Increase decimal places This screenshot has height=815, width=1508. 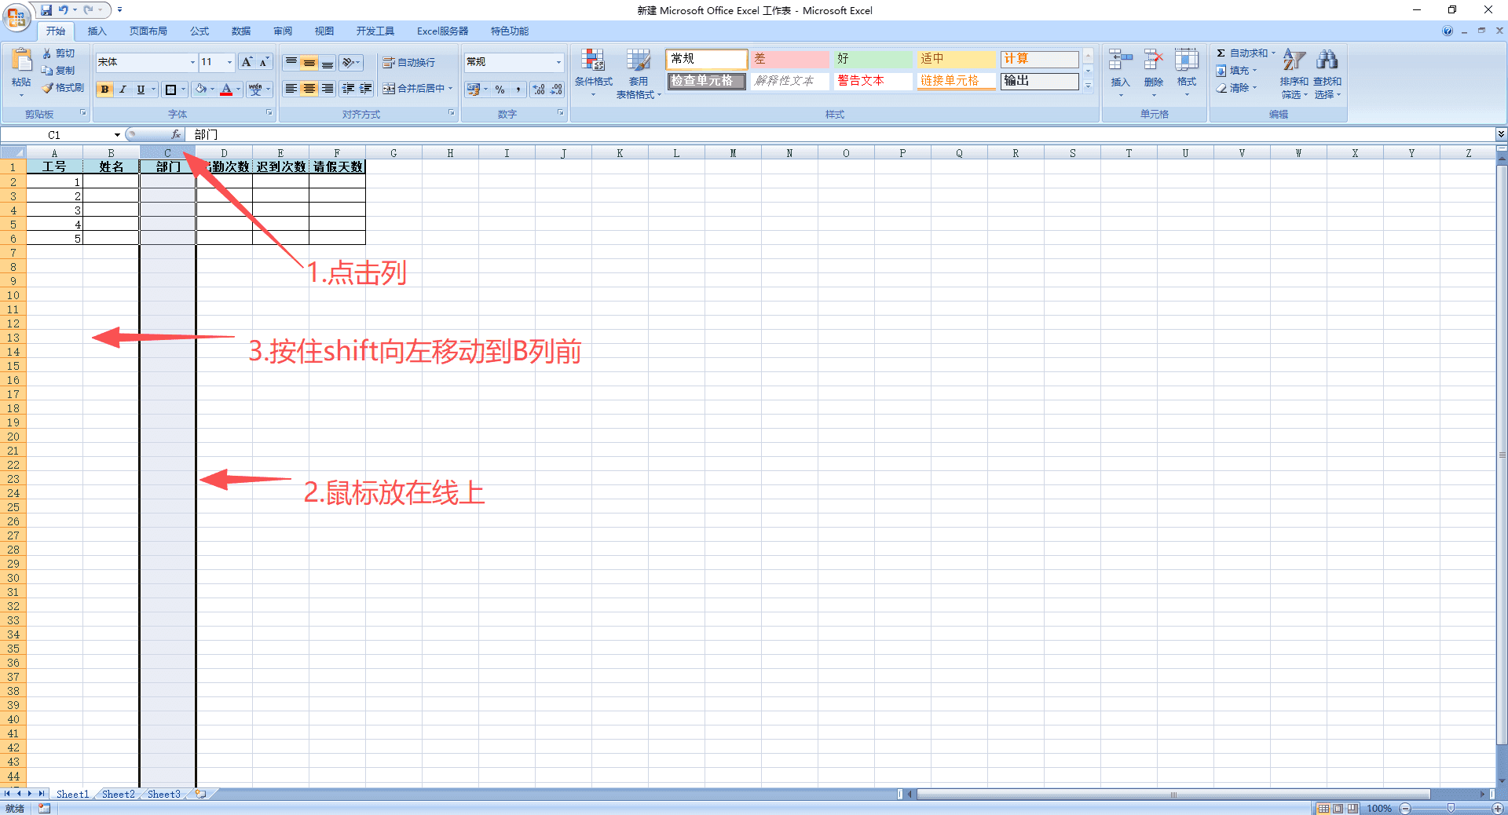[x=539, y=90]
